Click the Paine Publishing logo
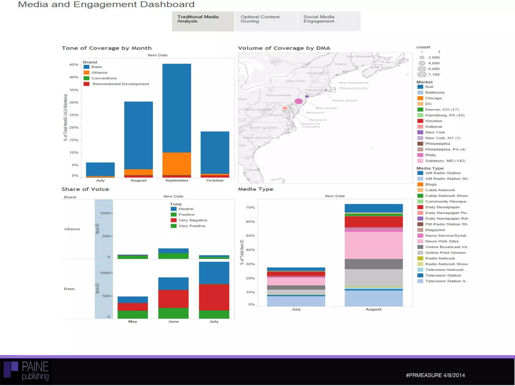The width and height of the screenshot is (515, 386). pos(26,371)
